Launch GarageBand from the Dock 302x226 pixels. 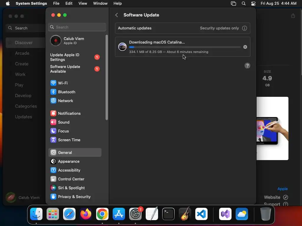pos(185,214)
